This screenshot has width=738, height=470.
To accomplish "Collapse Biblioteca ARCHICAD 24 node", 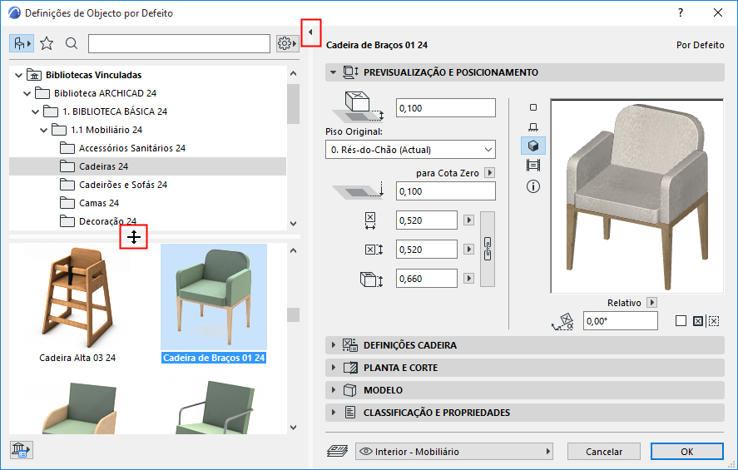I will click(27, 94).
